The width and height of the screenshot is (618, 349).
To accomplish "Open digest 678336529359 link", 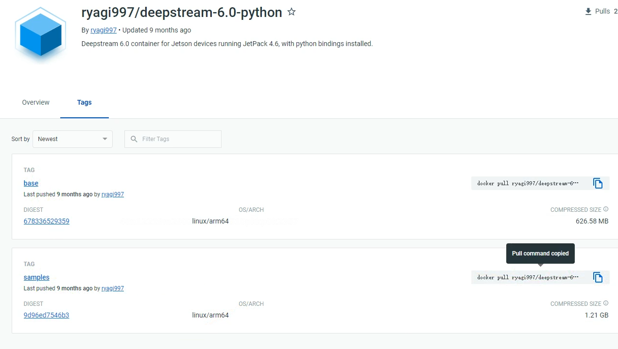I will [x=47, y=221].
